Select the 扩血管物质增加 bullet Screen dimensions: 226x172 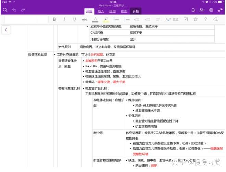(146, 126)
